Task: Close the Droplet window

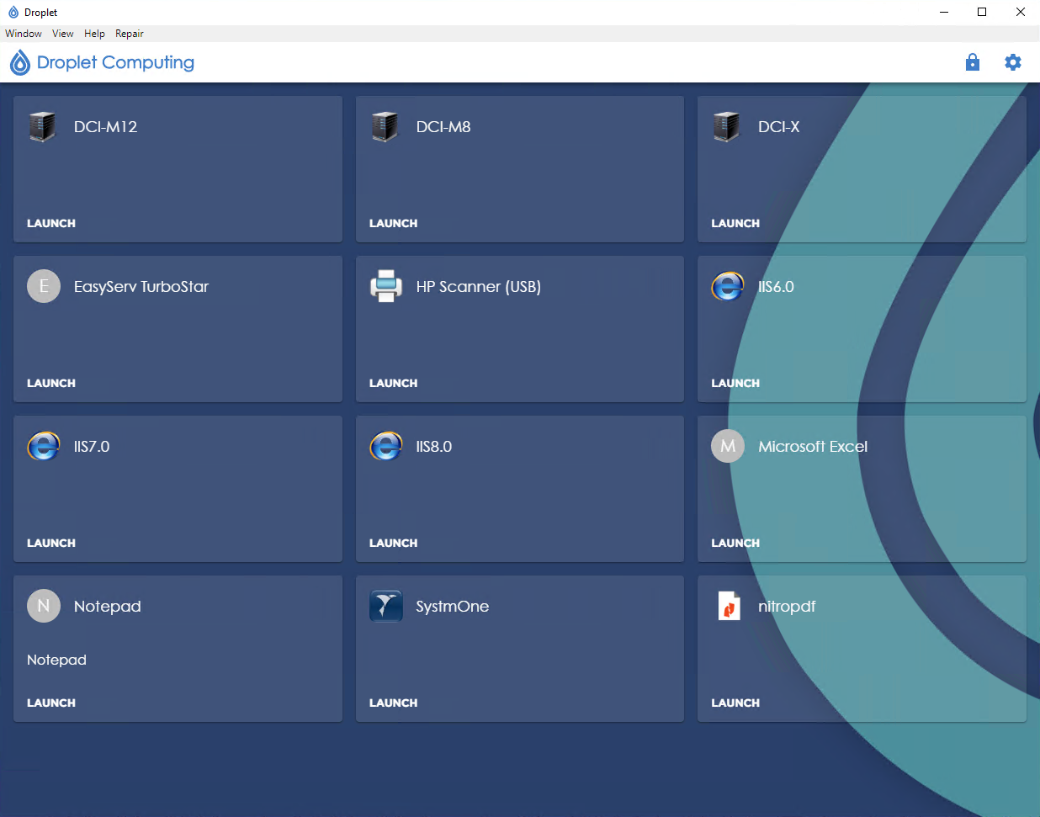Action: click(1021, 13)
